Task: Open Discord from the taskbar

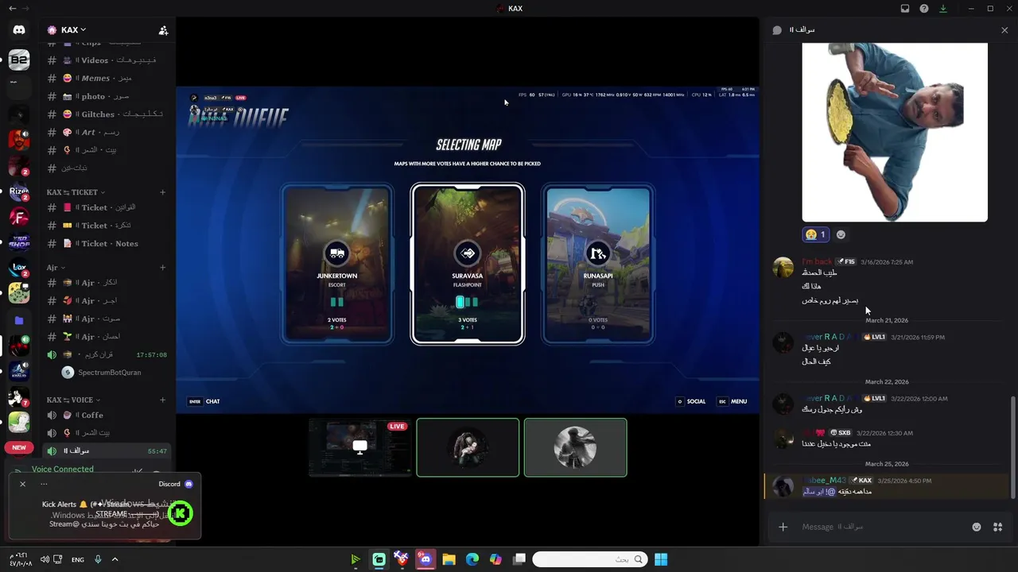Action: 425,559
